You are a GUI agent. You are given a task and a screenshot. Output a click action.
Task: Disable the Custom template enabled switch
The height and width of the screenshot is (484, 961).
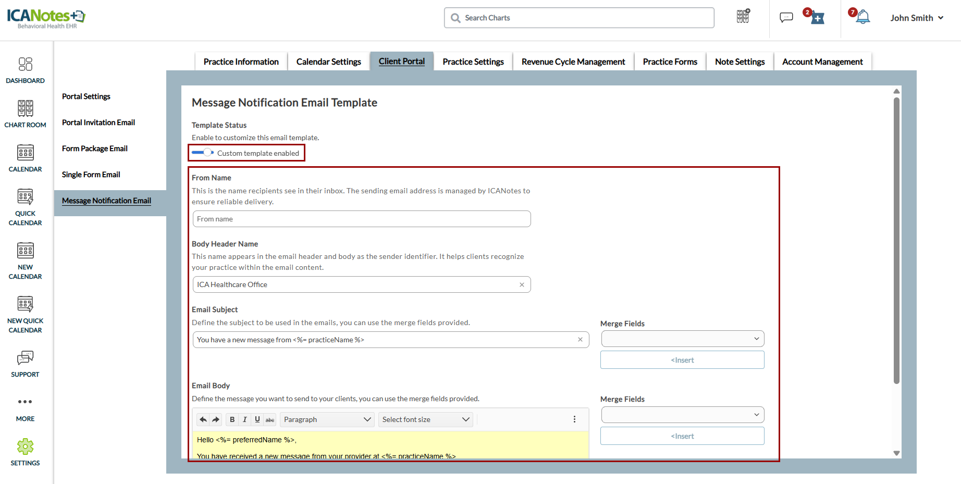point(203,153)
